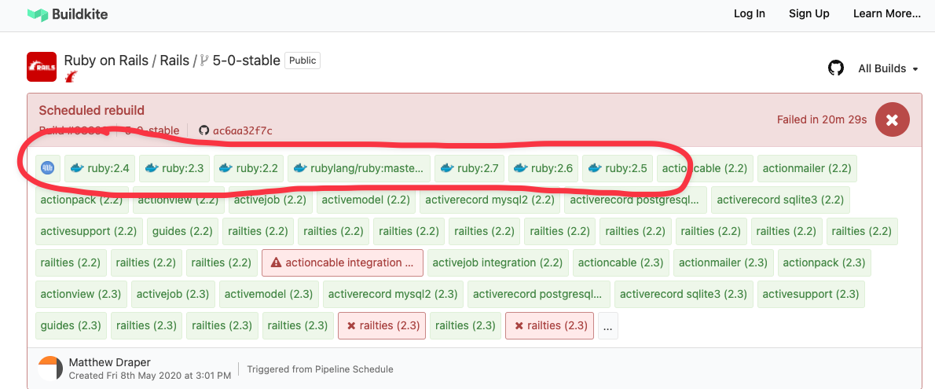This screenshot has width=935, height=389.
Task: Expand the All Builds dropdown
Action: 888,68
